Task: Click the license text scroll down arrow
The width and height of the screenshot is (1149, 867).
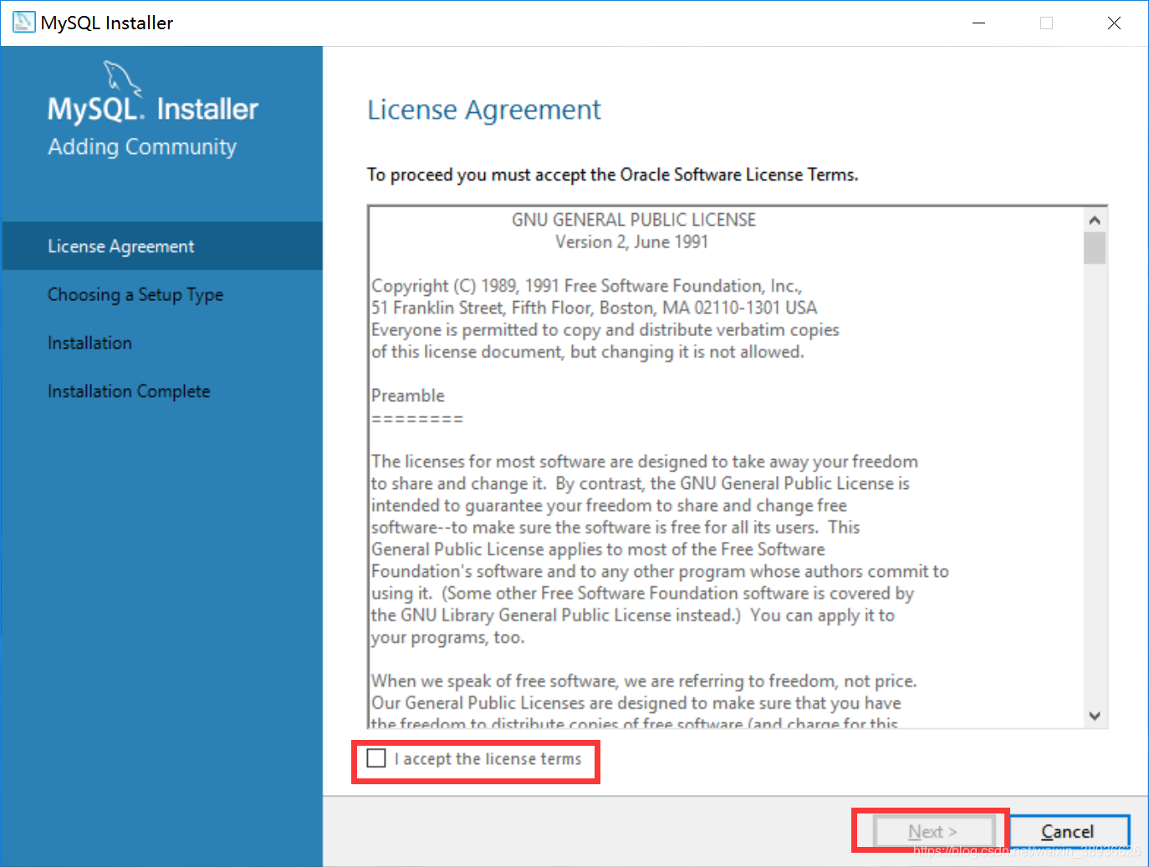Action: [1095, 716]
